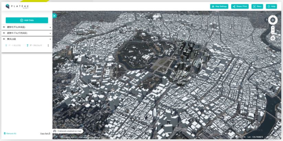Collapse the 東京23区 dataset arrow
283x141 pixels.
50,39
